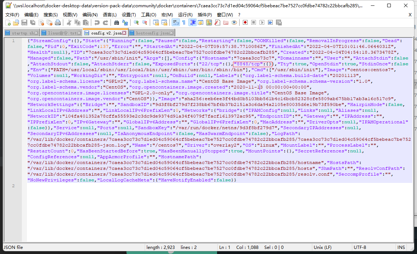Open the 编码(N) menu

[90, 15]
